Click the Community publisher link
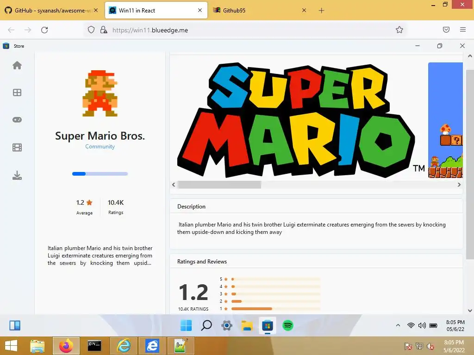This screenshot has width=474, height=355. pos(100,147)
